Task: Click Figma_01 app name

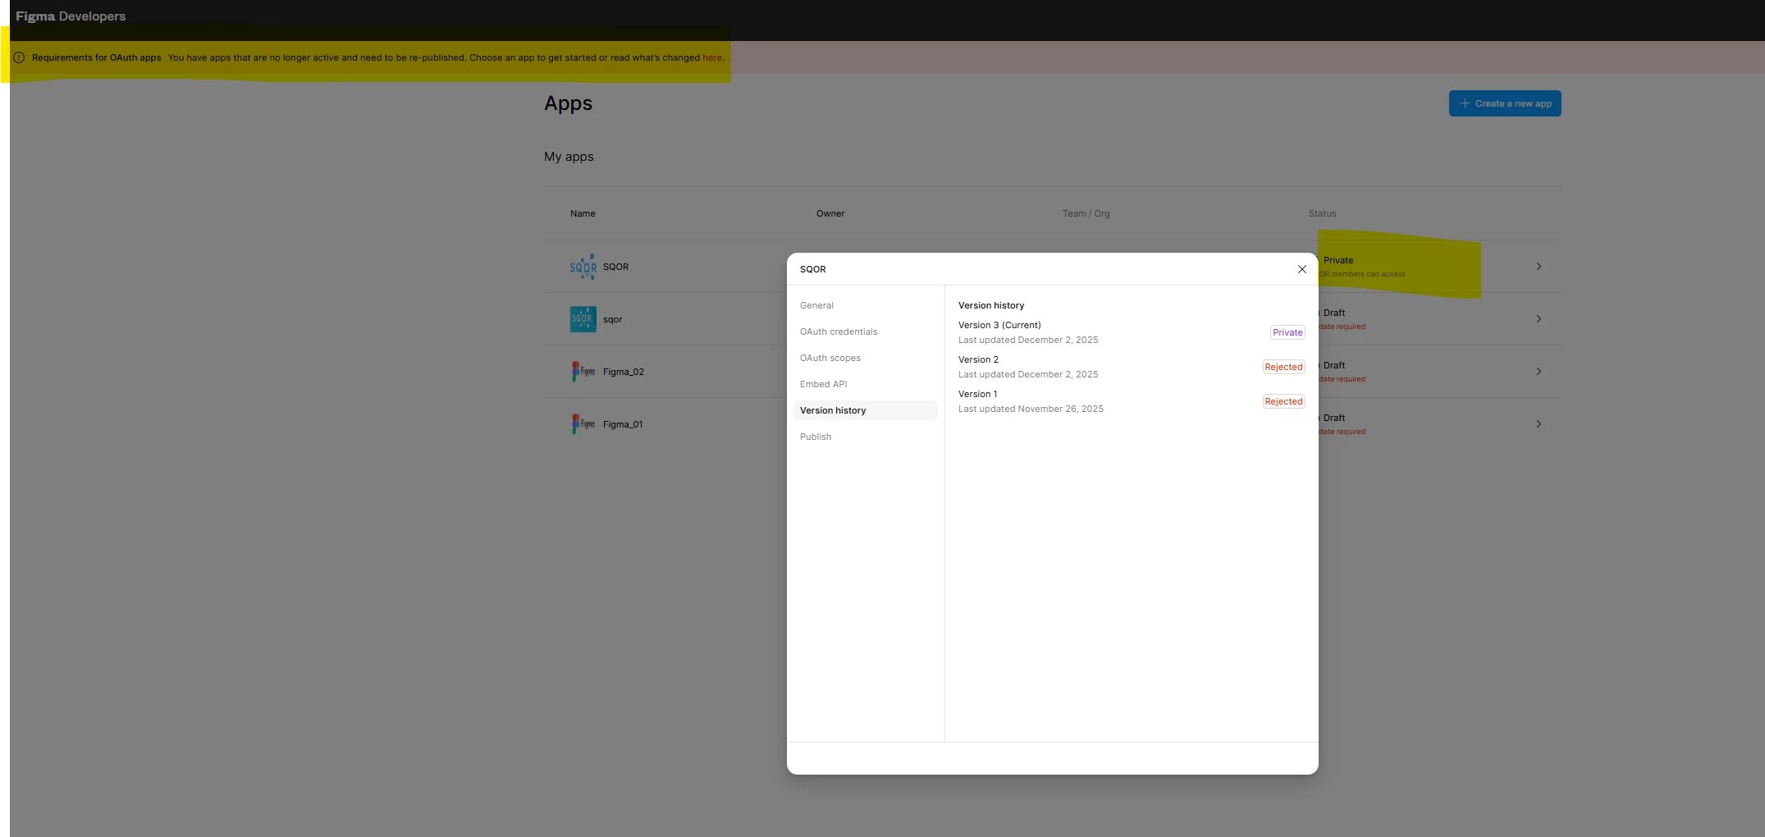Action: click(x=623, y=424)
